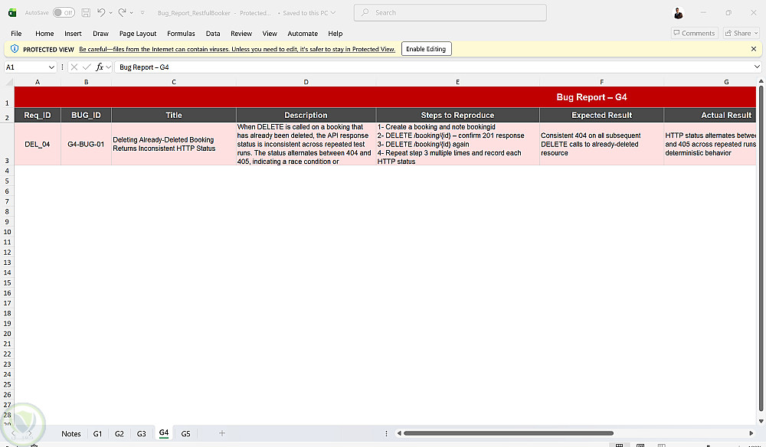Click the Comments button
This screenshot has width=766, height=447.
[x=694, y=33]
